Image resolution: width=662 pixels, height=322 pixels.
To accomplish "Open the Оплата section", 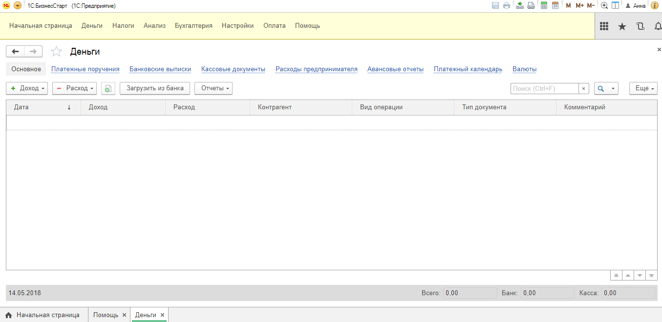I will [274, 26].
